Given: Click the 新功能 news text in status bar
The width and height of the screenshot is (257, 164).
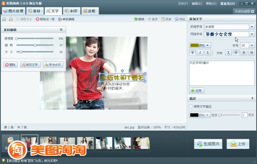Looking at the screenshot, I should [32, 161].
